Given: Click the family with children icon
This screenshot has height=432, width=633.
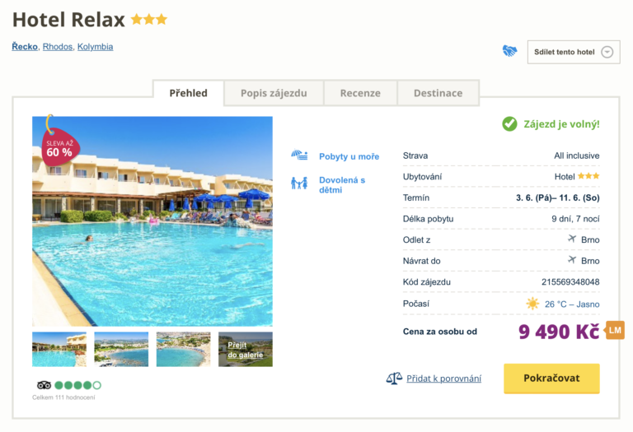Looking at the screenshot, I should point(299,183).
